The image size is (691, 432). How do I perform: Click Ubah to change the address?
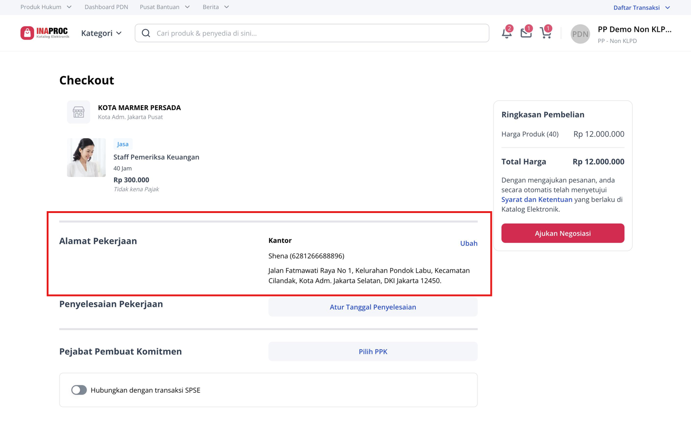[x=468, y=243]
